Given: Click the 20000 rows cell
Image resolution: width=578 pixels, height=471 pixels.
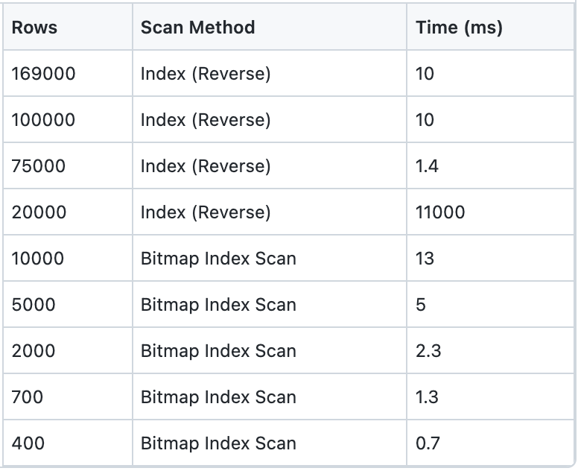Looking at the screenshot, I should pos(68,212).
